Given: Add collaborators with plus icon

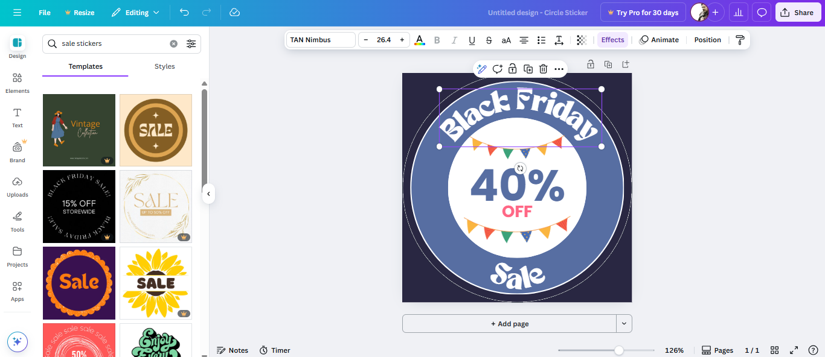Looking at the screenshot, I should [x=716, y=13].
